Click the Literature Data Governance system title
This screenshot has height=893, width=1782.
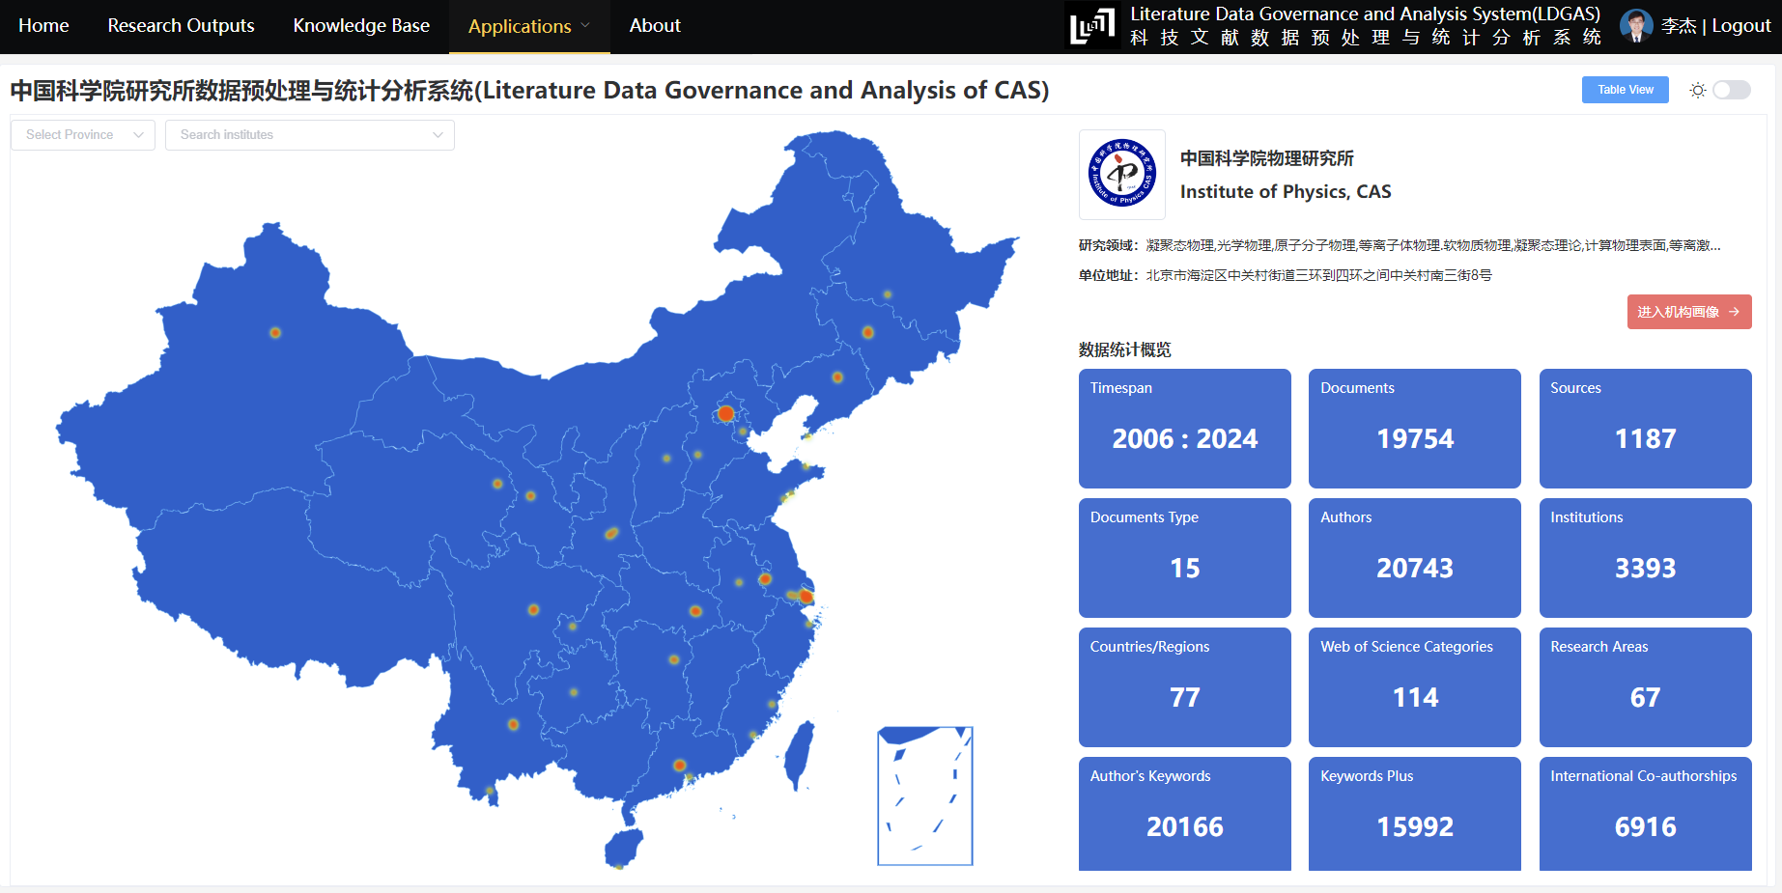[x=1365, y=14]
